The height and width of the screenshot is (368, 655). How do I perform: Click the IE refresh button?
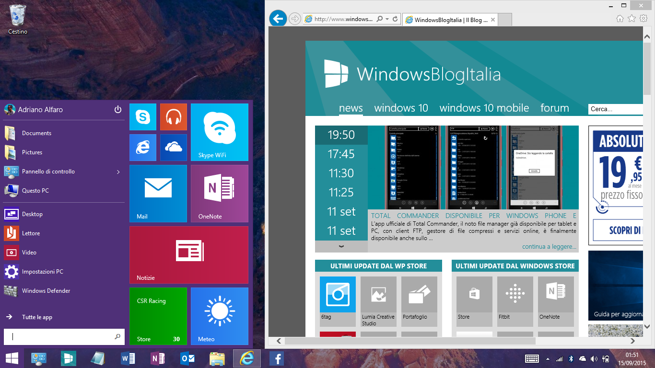pyautogui.click(x=395, y=19)
